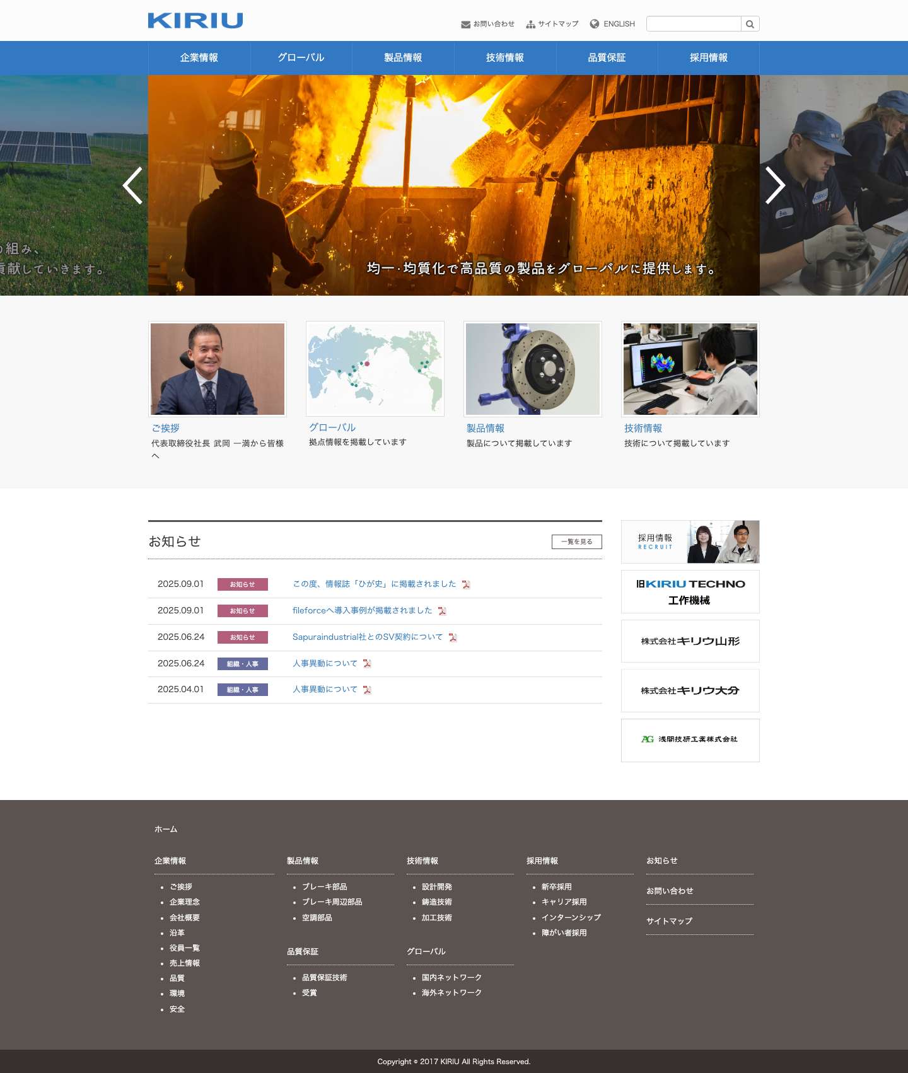Open 2025.04.01 人事異動について news link

325,690
